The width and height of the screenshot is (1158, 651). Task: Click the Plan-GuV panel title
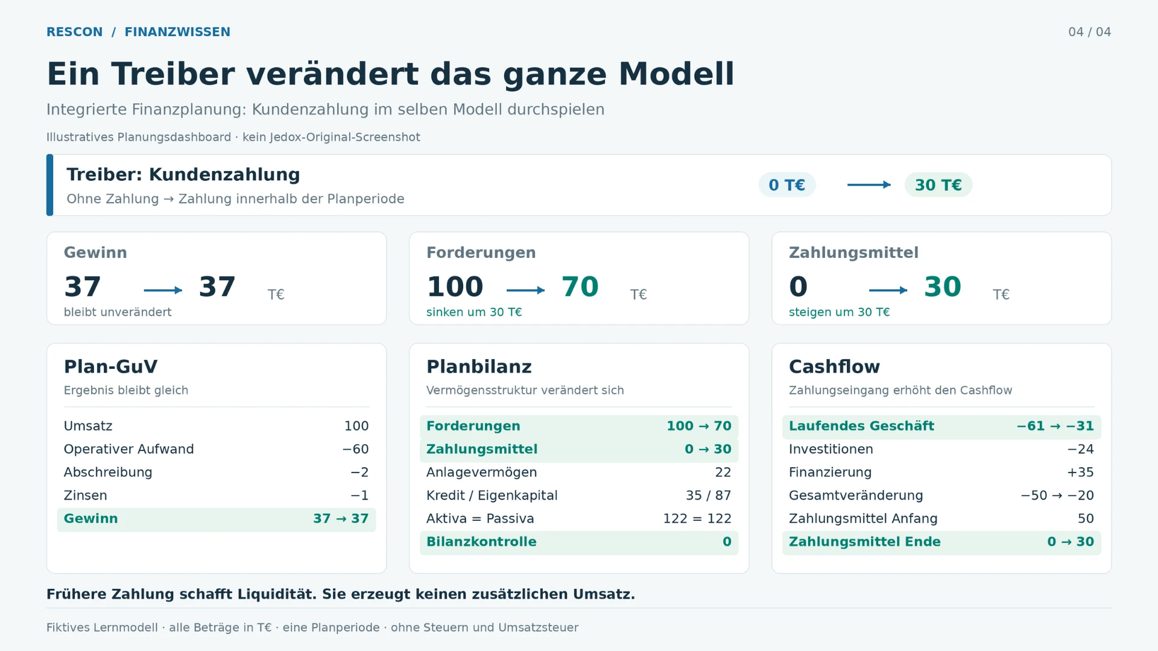pos(110,366)
